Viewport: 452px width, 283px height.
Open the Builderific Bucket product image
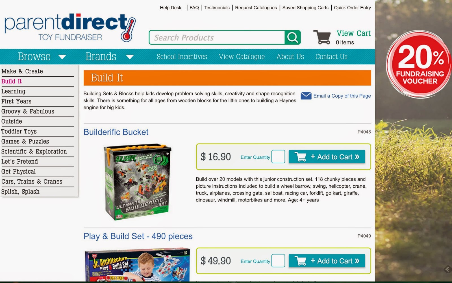137,182
